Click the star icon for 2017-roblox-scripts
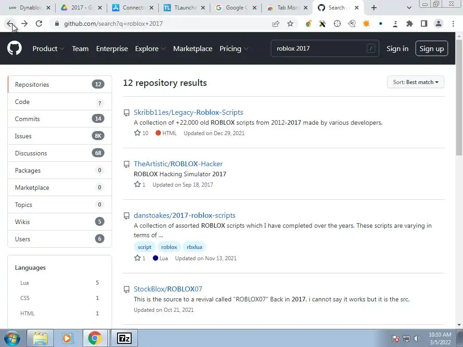 click(137, 258)
